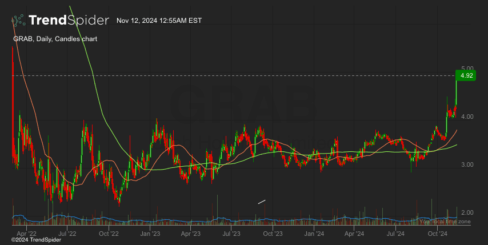Screen dimensions: 488x245
Task: Click the TrendSpider brand name text
Action: pyautogui.click(x=69, y=21)
